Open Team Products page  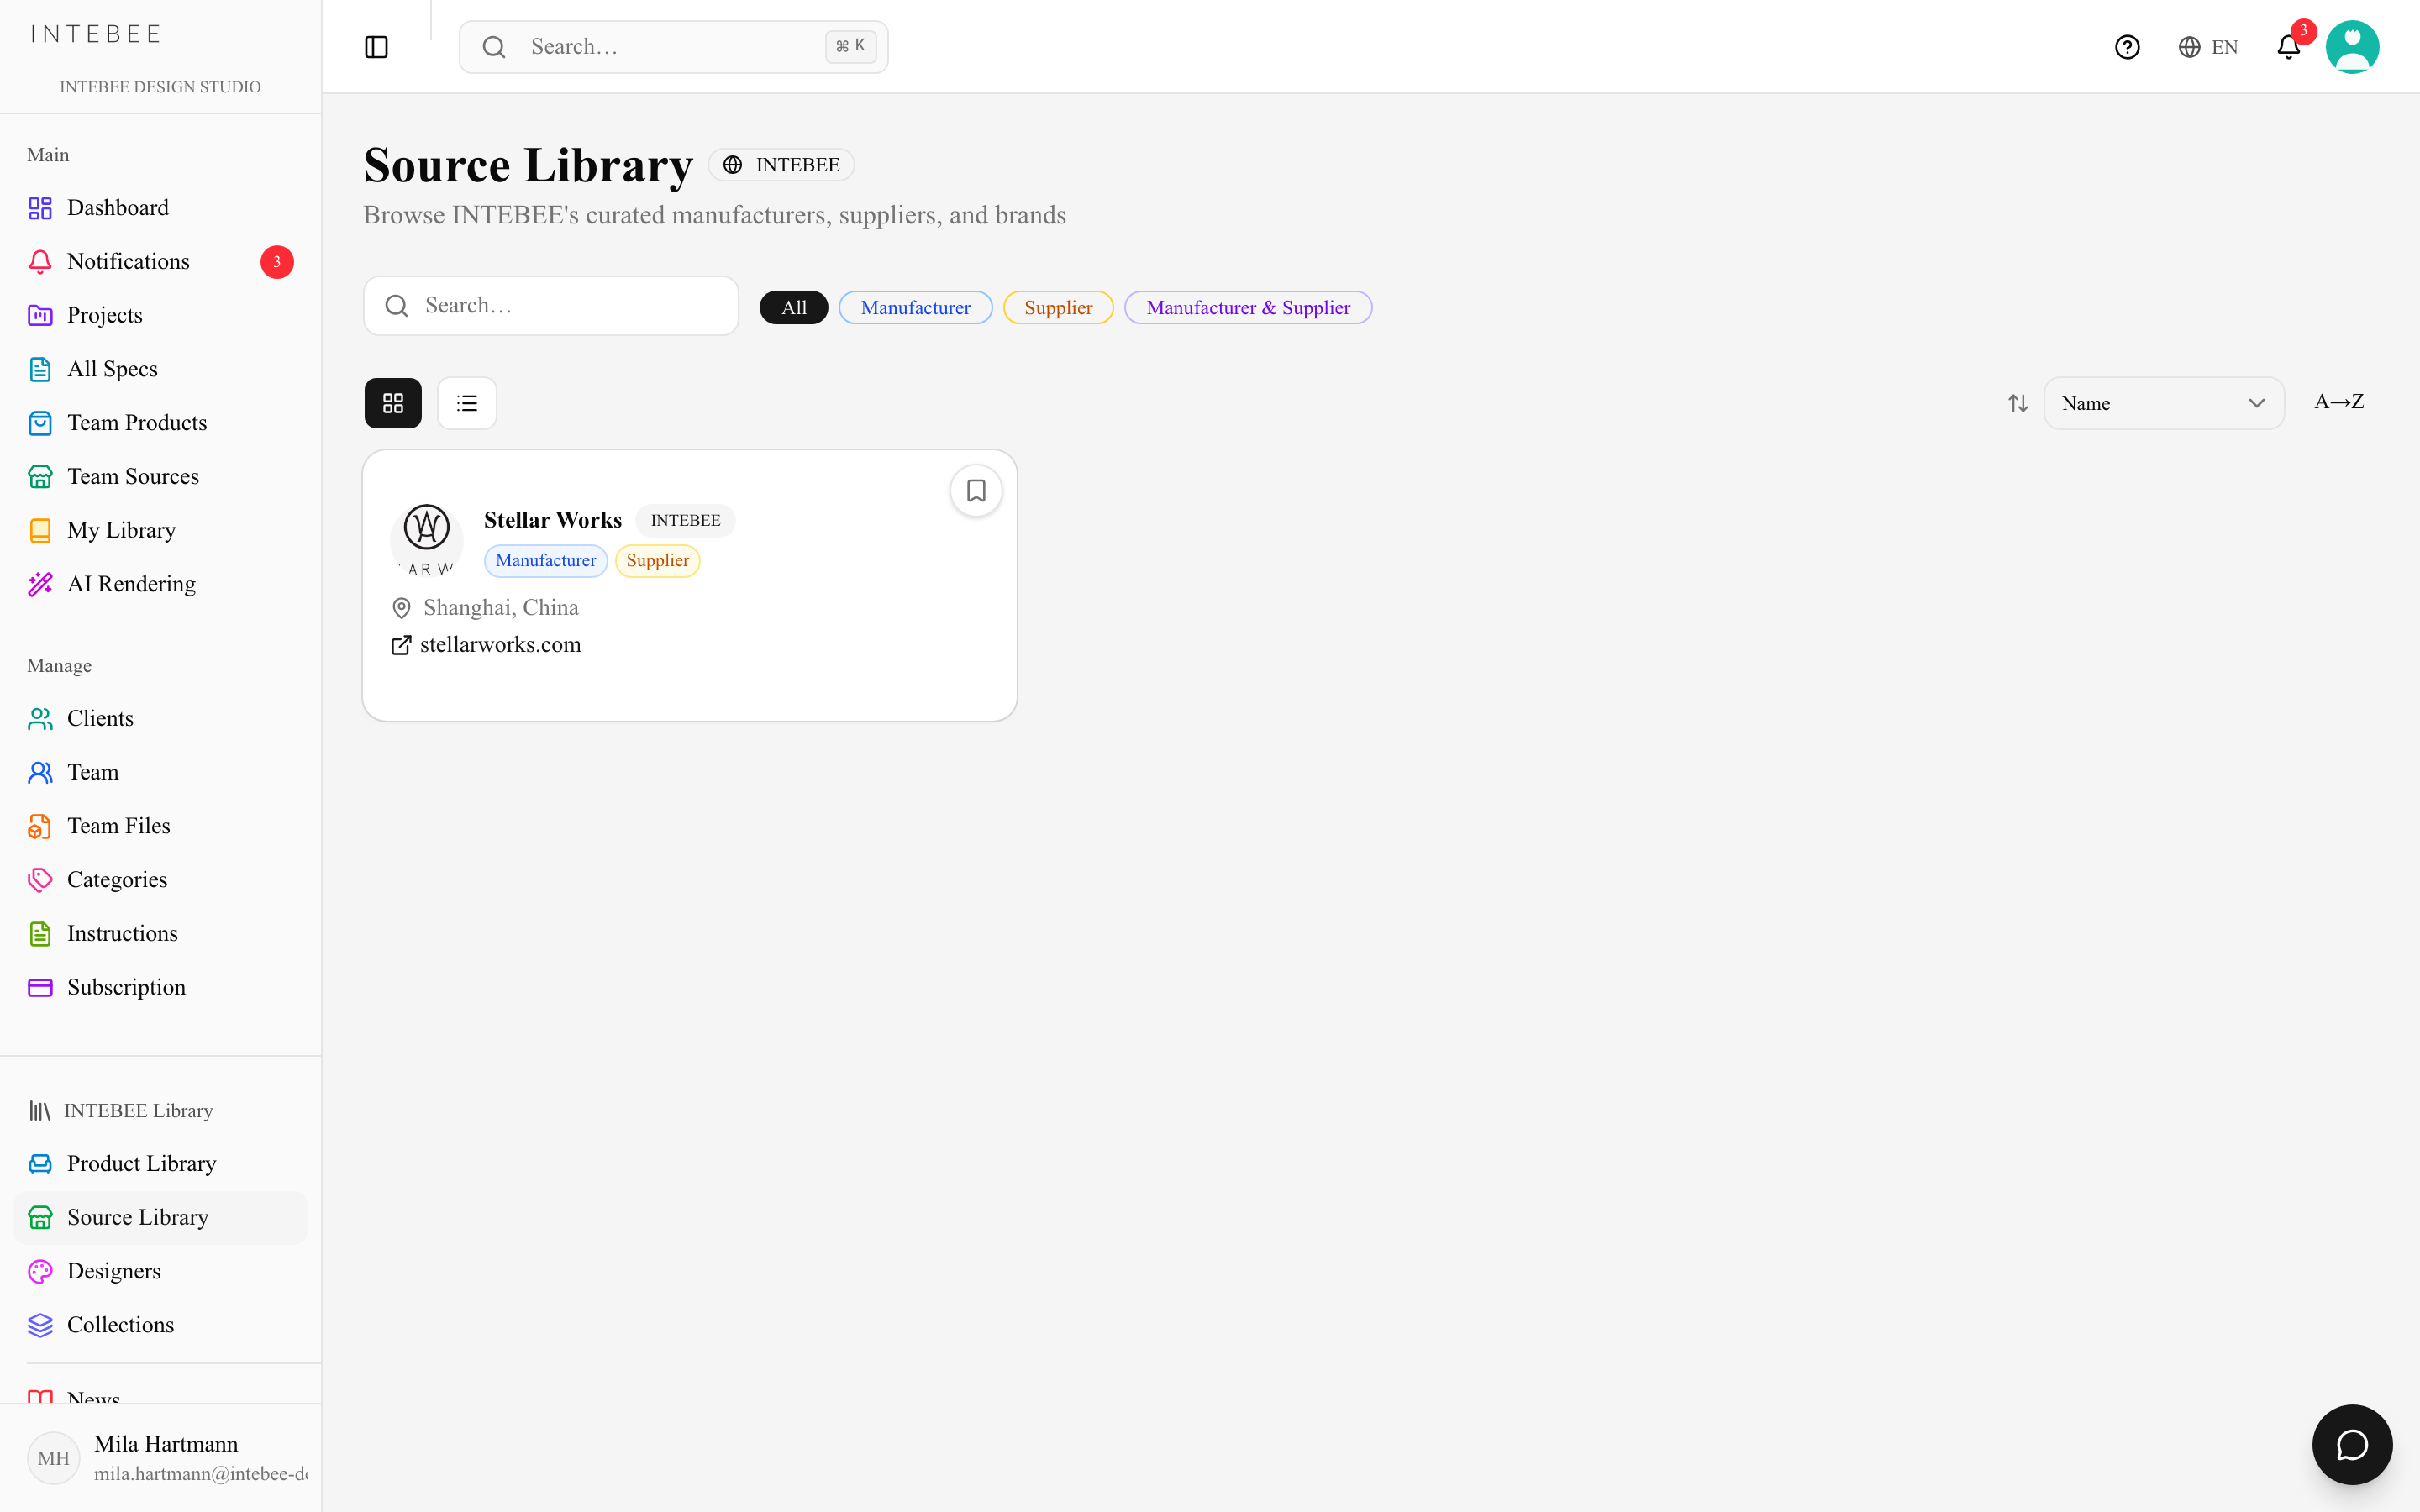pos(160,423)
